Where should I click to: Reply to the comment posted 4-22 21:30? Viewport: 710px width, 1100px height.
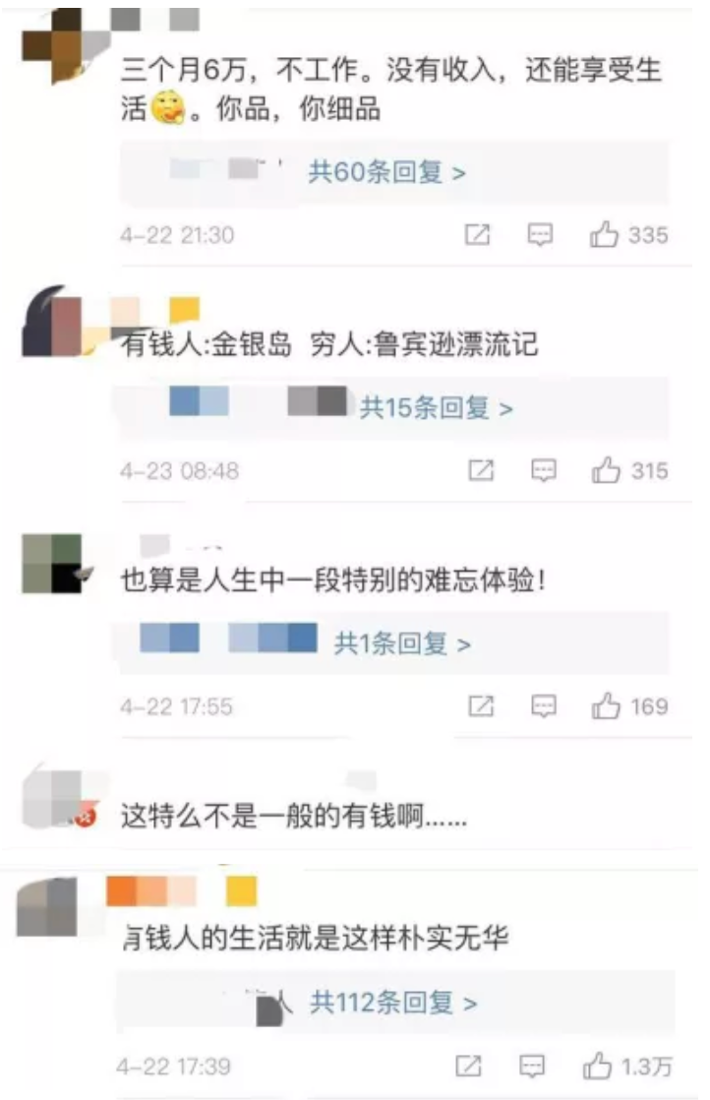pos(540,235)
